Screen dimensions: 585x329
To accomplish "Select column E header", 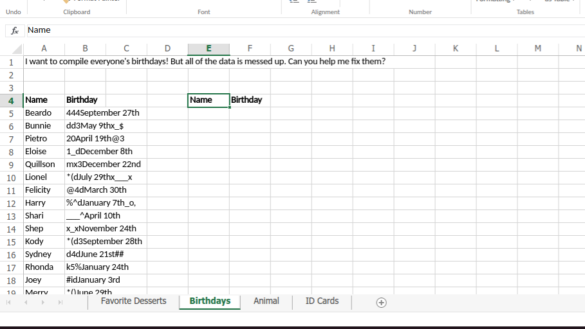I will click(209, 49).
